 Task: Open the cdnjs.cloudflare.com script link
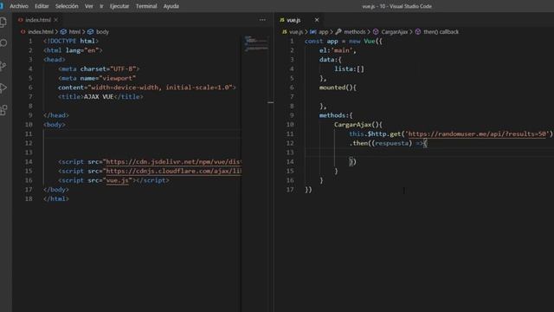click(x=173, y=172)
